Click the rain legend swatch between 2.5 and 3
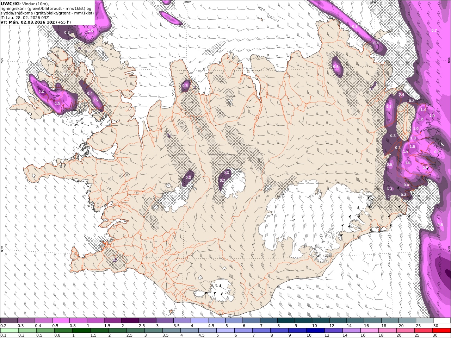Viewport: 451px width, 338px height. [135, 331]
